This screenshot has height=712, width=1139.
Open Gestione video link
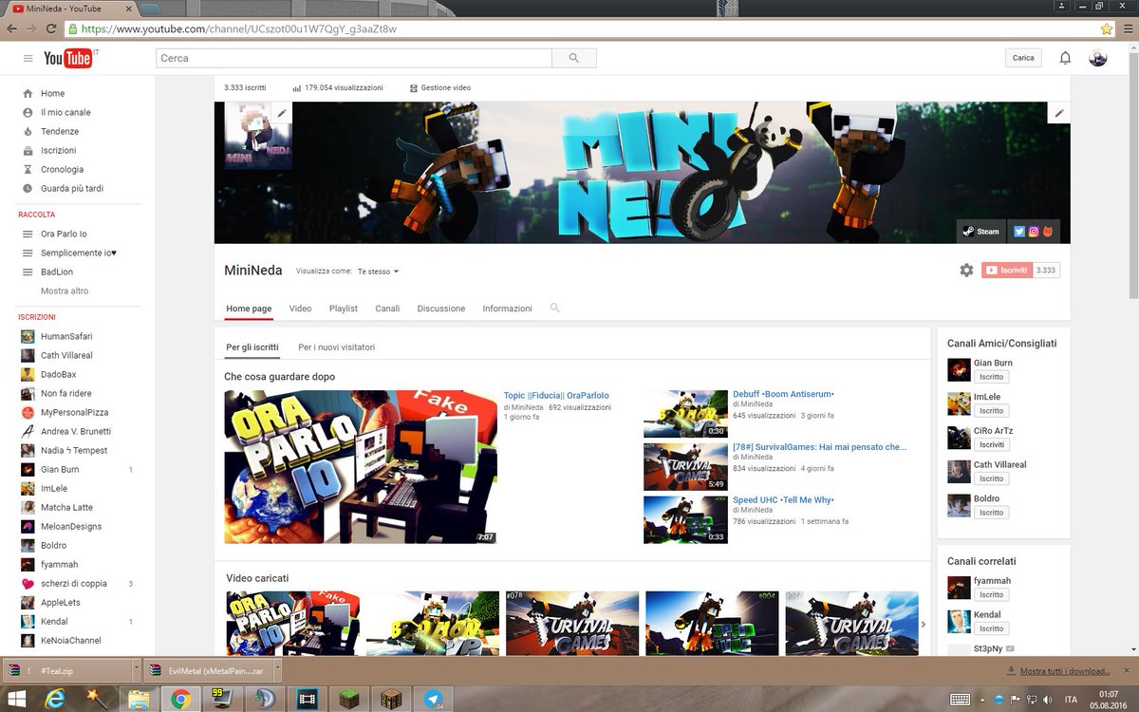coord(440,87)
